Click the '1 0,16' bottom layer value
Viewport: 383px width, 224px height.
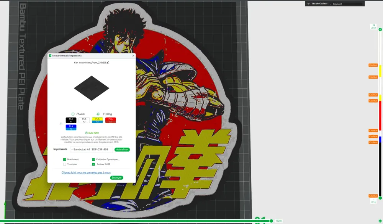(x=373, y=201)
